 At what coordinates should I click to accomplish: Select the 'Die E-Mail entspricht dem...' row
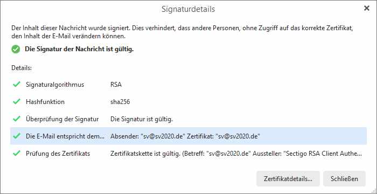188,136
